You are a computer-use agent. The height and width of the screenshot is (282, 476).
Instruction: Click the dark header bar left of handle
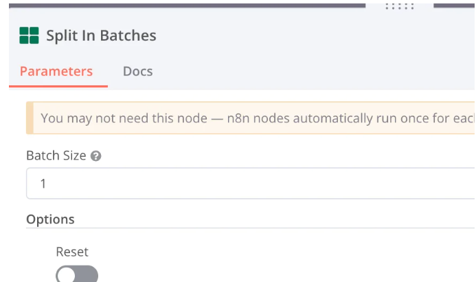coord(187,6)
